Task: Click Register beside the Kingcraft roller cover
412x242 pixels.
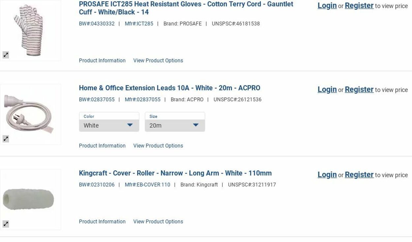Action: (x=359, y=175)
